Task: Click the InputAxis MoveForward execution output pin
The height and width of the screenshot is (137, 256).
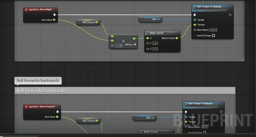Action: pyautogui.click(x=58, y=112)
